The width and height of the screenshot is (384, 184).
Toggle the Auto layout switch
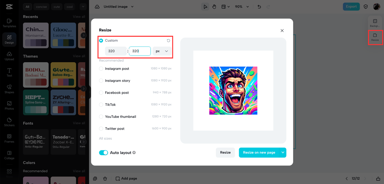click(x=103, y=152)
